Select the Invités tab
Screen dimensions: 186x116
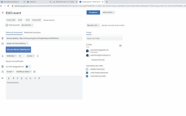89,32
